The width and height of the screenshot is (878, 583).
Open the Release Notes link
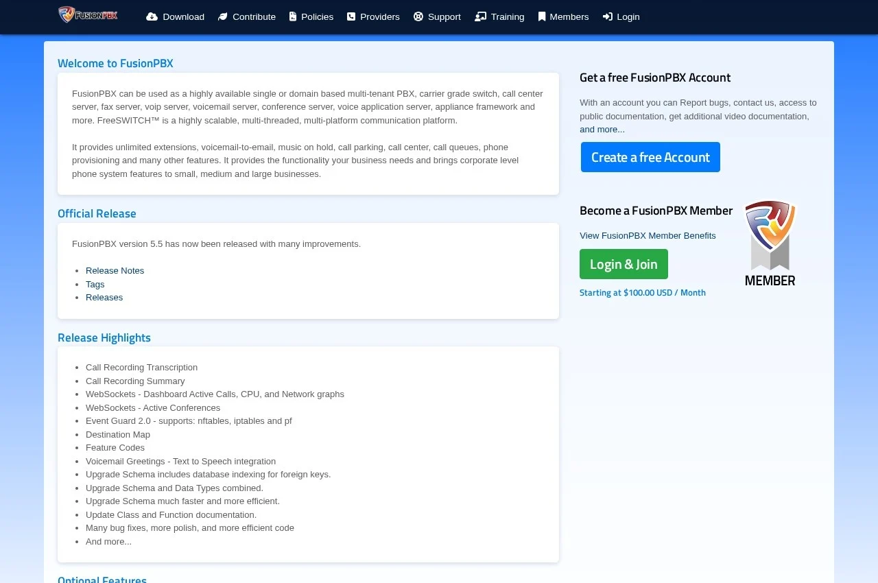[x=115, y=271]
